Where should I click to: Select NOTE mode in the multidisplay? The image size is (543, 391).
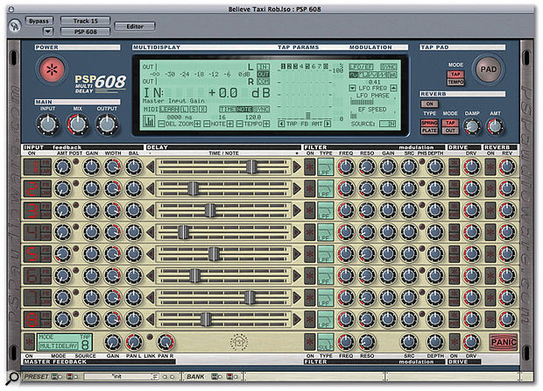point(244,110)
